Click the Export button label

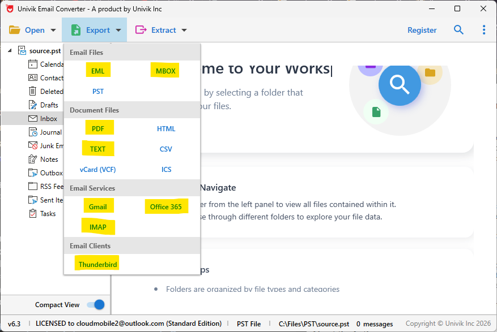98,30
